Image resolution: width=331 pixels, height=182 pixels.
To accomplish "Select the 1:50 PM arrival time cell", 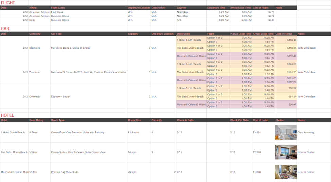I will tap(263, 82).
